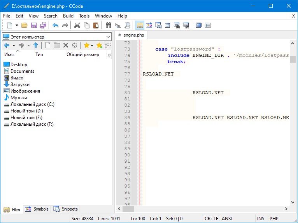Image resolution: width=298 pixels, height=223 pixels.
Task: Add current folder to favorites
Action: point(99,46)
